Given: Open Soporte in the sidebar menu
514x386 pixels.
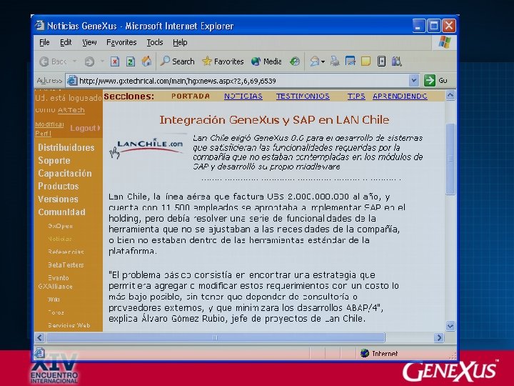Looking at the screenshot, I should 54,161.
